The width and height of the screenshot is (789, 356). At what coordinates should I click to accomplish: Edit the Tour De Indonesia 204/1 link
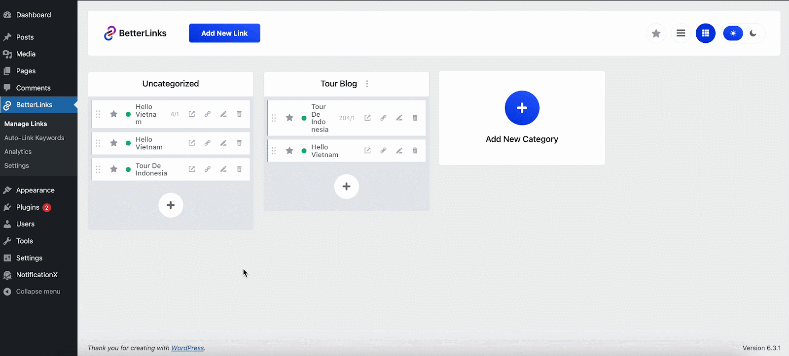[x=399, y=118]
